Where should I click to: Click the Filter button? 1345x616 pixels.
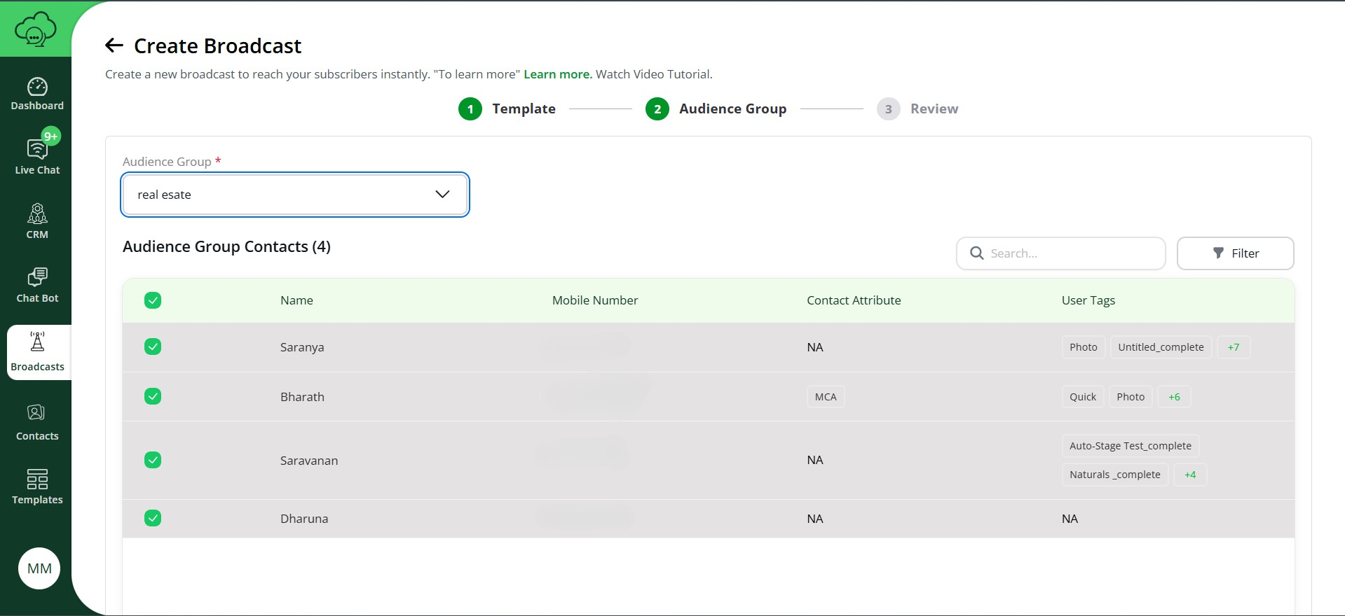(x=1235, y=253)
